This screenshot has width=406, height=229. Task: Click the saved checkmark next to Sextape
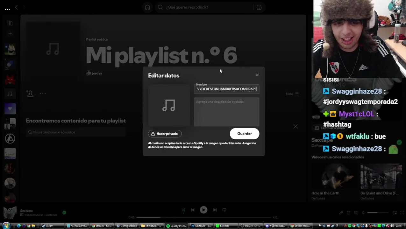64,212
